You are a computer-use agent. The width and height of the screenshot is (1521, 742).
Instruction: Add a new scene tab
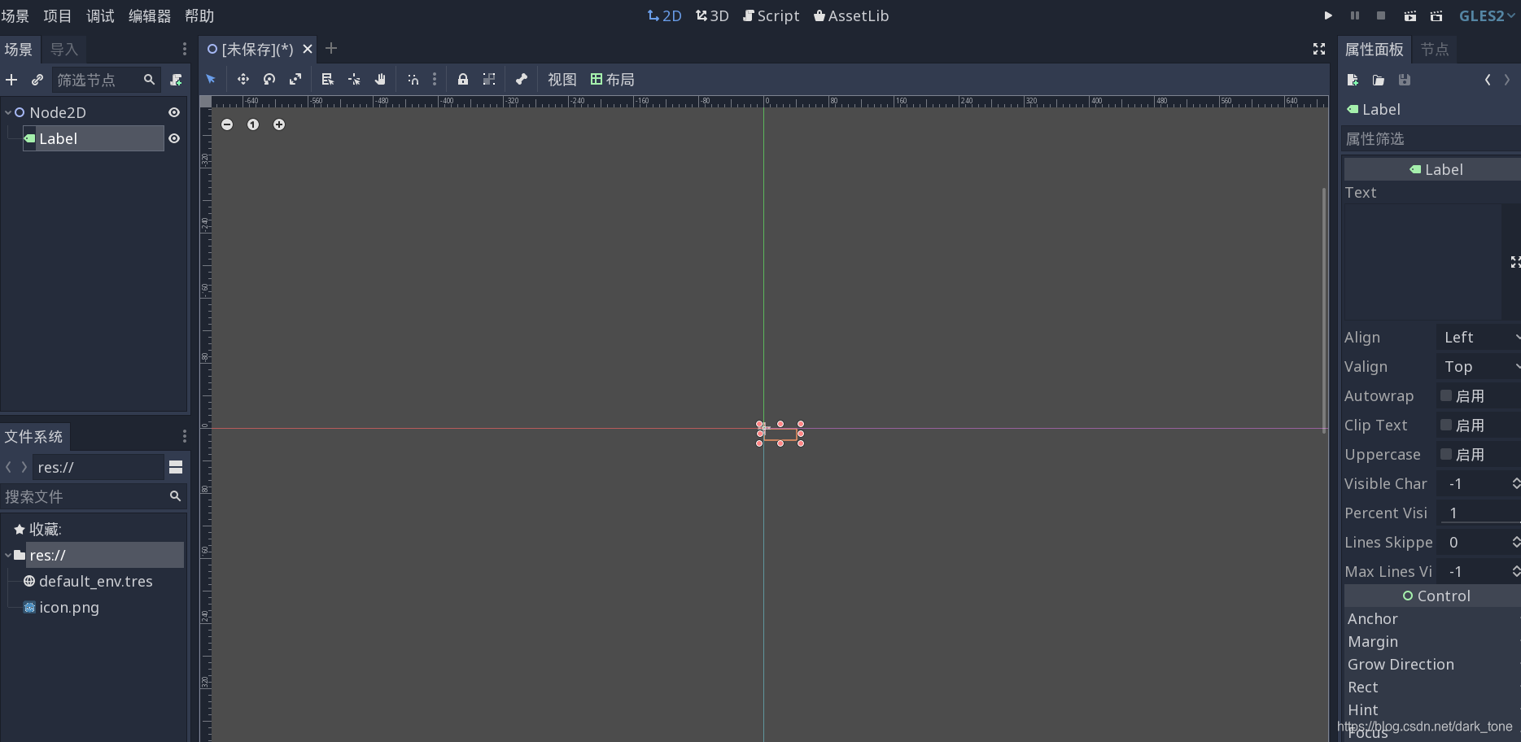331,49
